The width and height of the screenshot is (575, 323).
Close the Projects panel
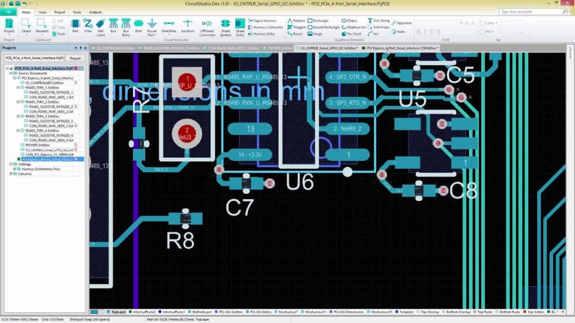(x=86, y=48)
